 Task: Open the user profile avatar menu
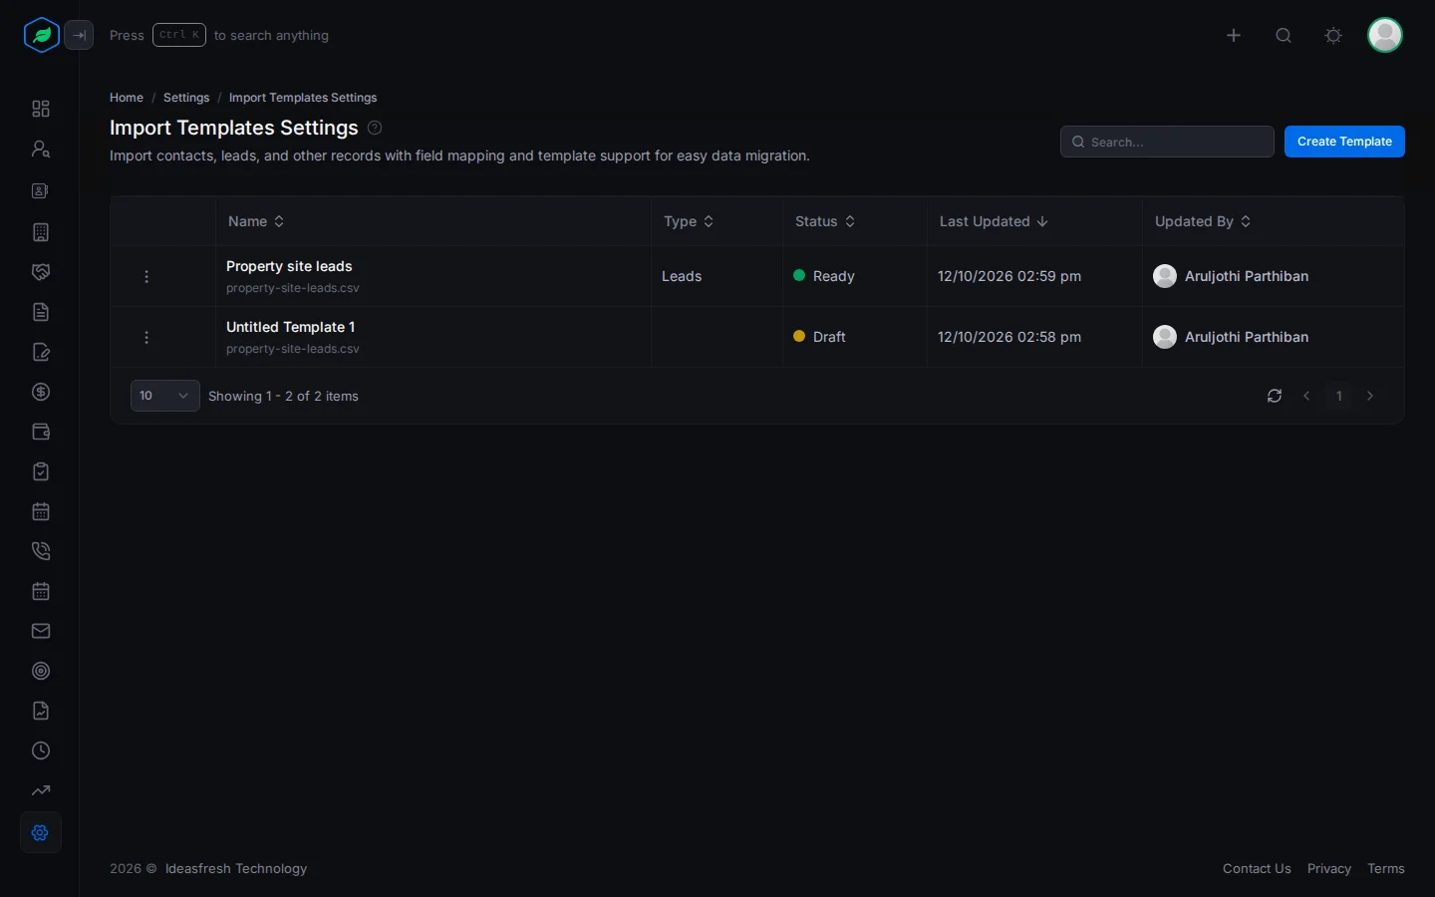tap(1385, 35)
